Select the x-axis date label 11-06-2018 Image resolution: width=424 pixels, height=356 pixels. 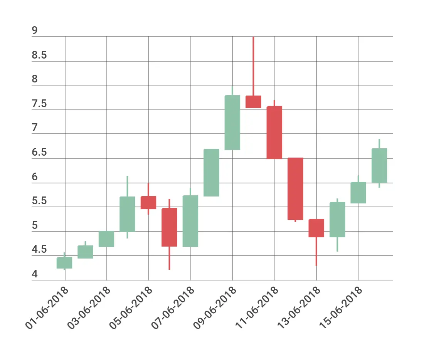tap(257, 308)
